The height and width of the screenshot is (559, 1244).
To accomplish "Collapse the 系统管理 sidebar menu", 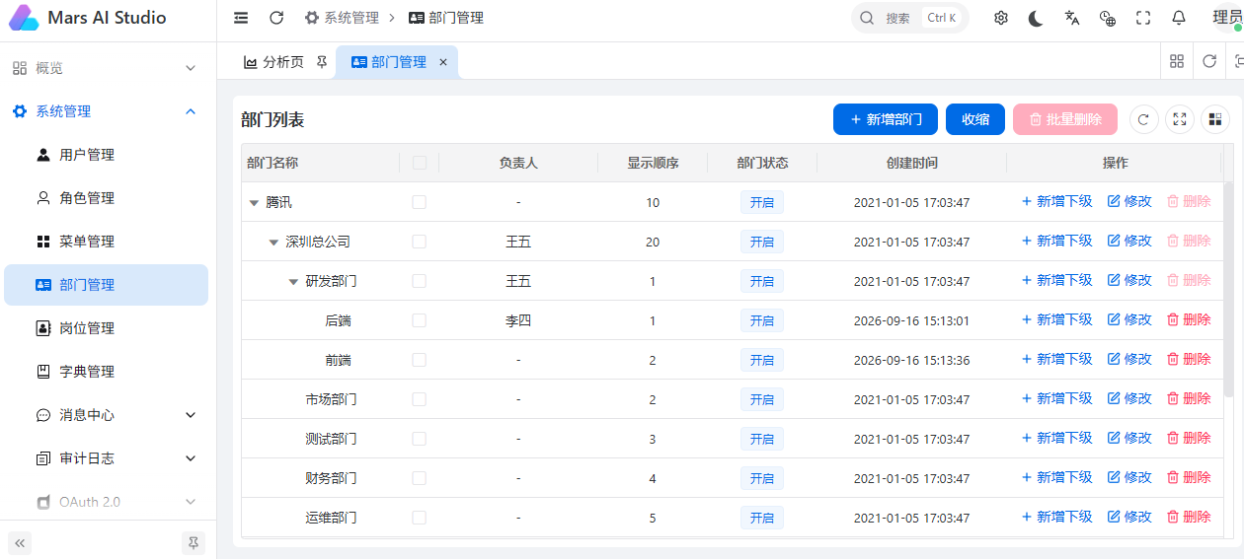I will (x=106, y=111).
